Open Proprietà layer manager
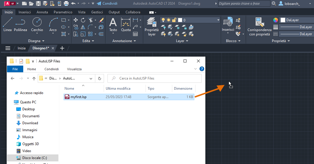314x164 pixels. [x=152, y=27]
